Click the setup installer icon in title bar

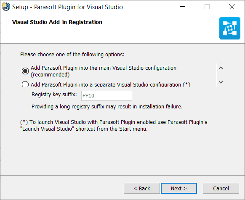(6, 7)
